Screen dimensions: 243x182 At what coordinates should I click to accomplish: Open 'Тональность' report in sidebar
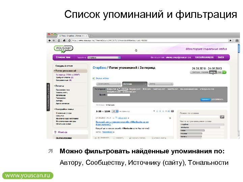(62, 93)
